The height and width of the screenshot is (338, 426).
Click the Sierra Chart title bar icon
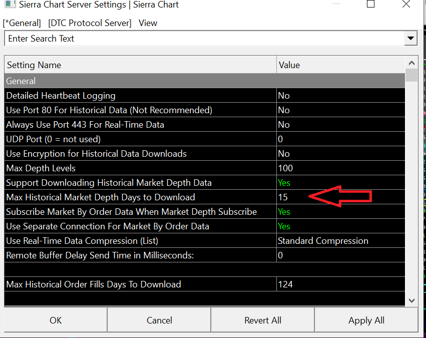[x=10, y=4]
